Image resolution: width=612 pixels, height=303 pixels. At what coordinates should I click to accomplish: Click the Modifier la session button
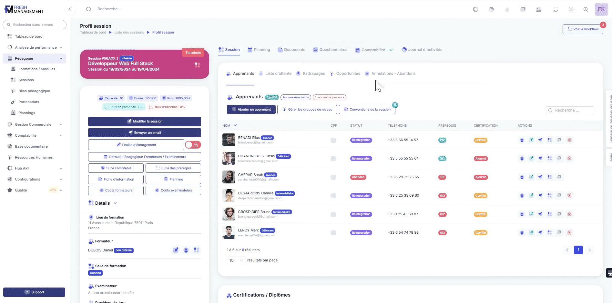point(144,122)
